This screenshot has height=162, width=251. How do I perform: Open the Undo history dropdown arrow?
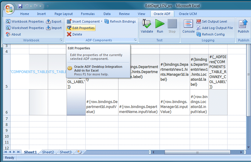point(31,6)
